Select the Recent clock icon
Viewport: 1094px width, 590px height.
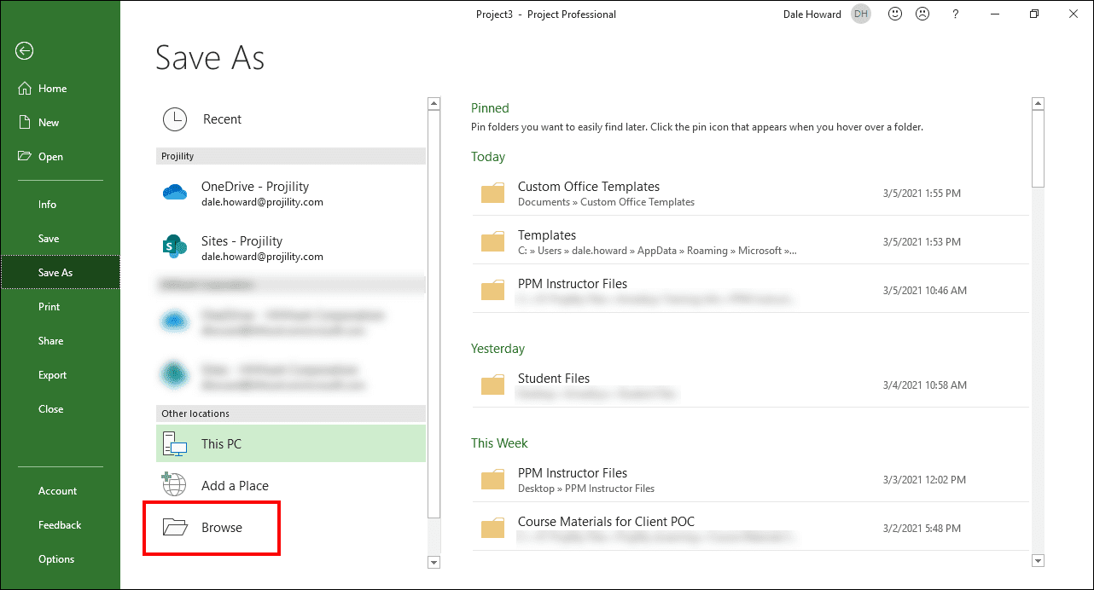click(175, 119)
